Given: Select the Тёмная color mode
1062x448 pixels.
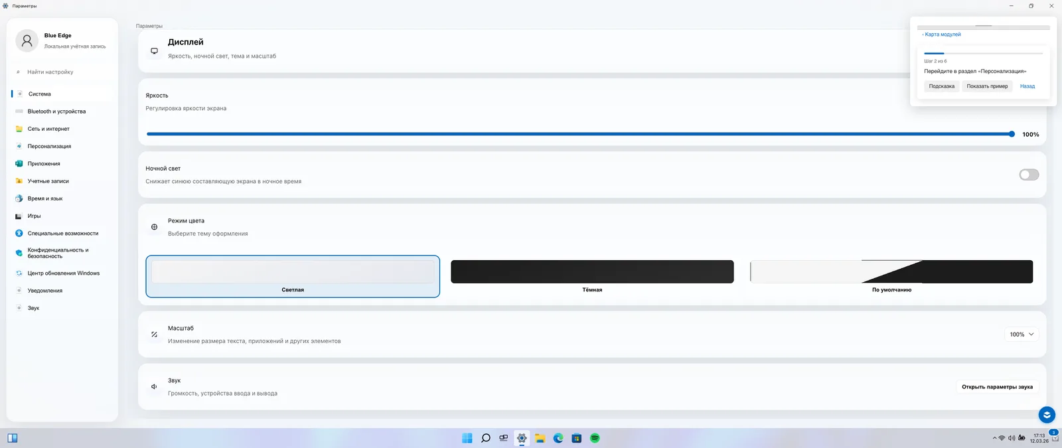Looking at the screenshot, I should point(592,272).
